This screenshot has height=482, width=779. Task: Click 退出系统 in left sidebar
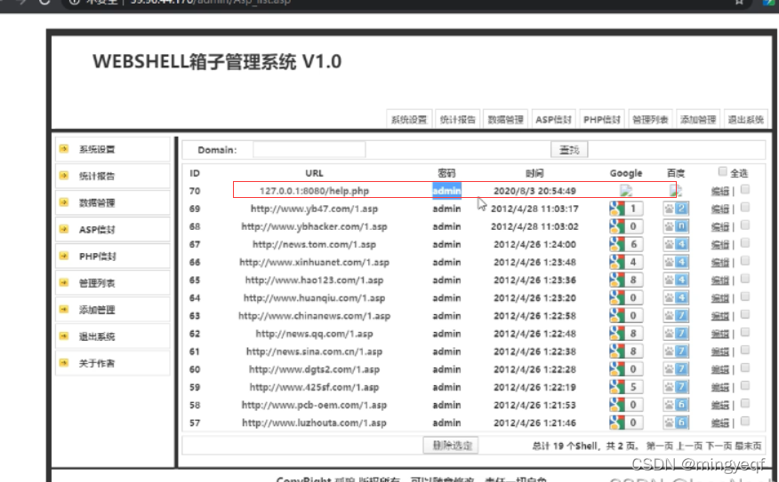pos(97,336)
